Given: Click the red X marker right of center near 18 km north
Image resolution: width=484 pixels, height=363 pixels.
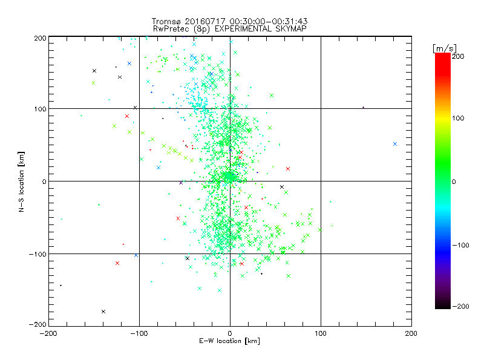Looking at the screenshot, I should (x=288, y=169).
